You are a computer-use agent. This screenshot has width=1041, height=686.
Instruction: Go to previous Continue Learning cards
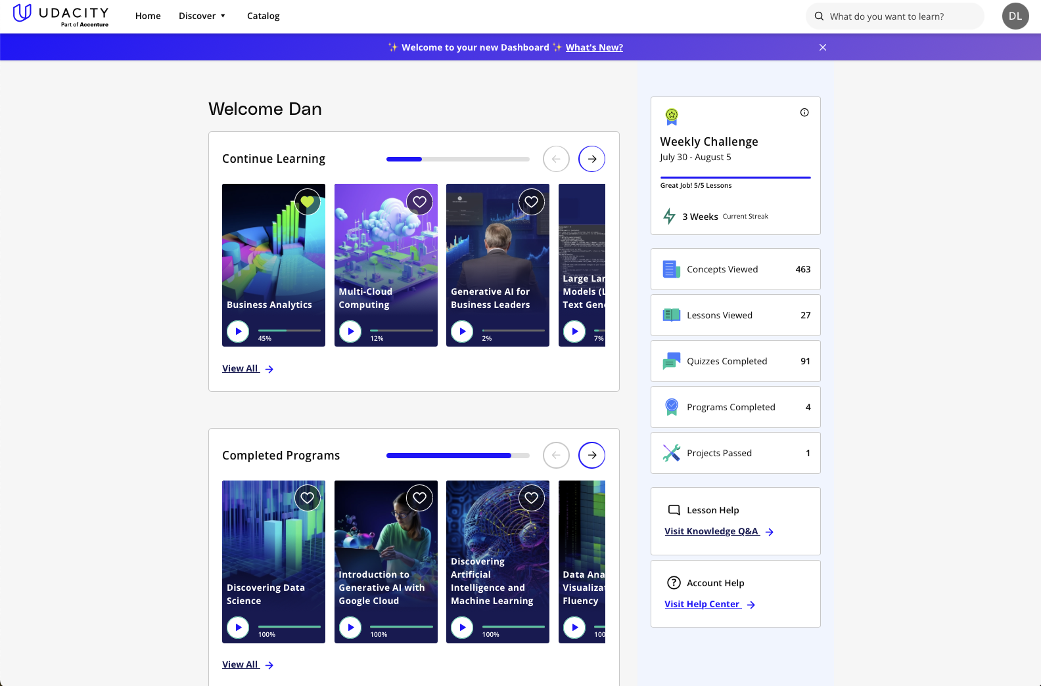coord(556,159)
